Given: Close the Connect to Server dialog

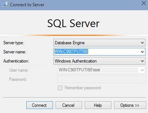Looking at the screenshot, I should (x=144, y=3).
